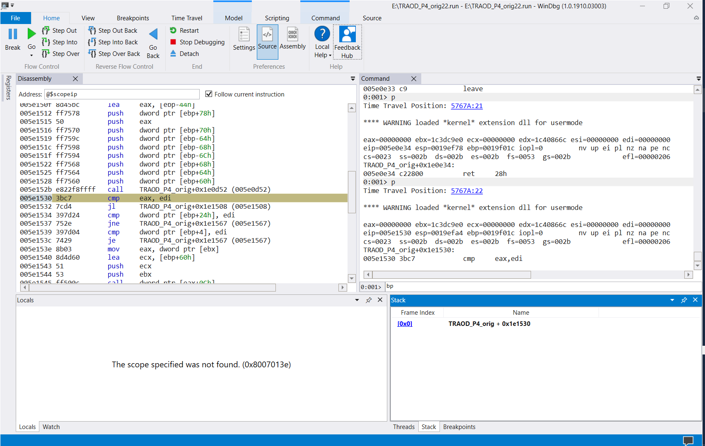Expand the Go button dropdown arrow

point(31,54)
